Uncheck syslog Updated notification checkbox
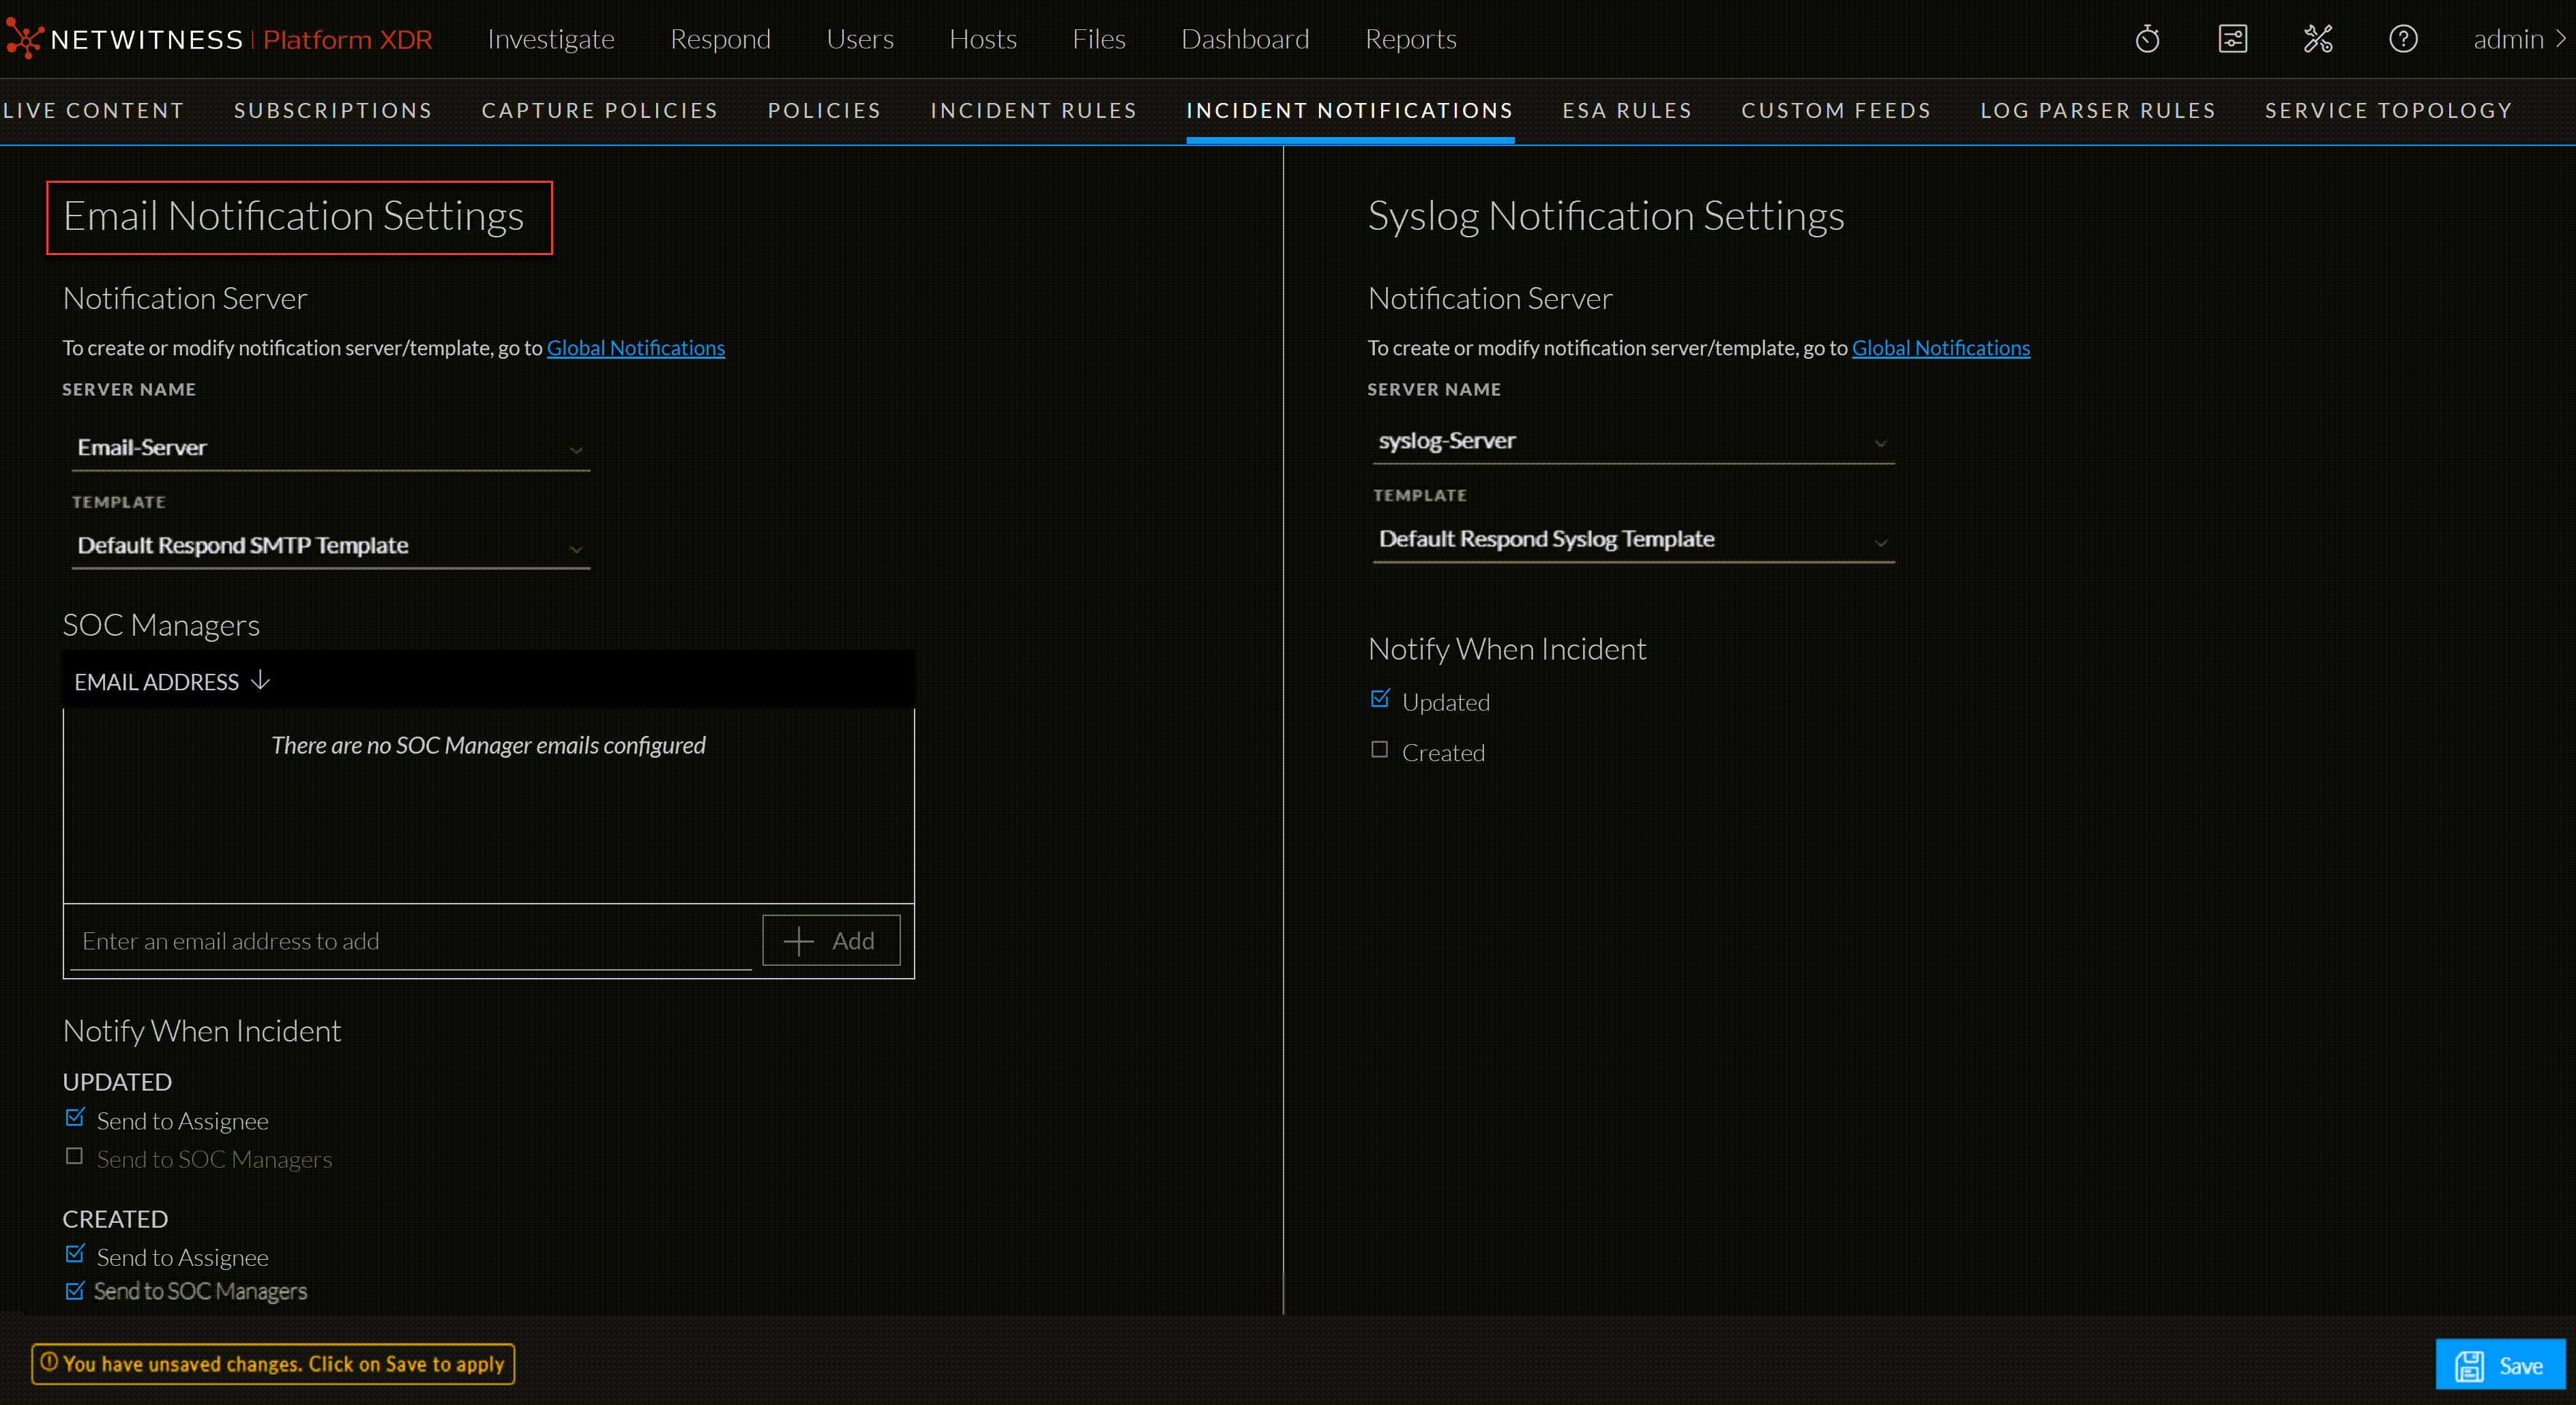Screen dimensions: 2576x1405 click(1379, 699)
